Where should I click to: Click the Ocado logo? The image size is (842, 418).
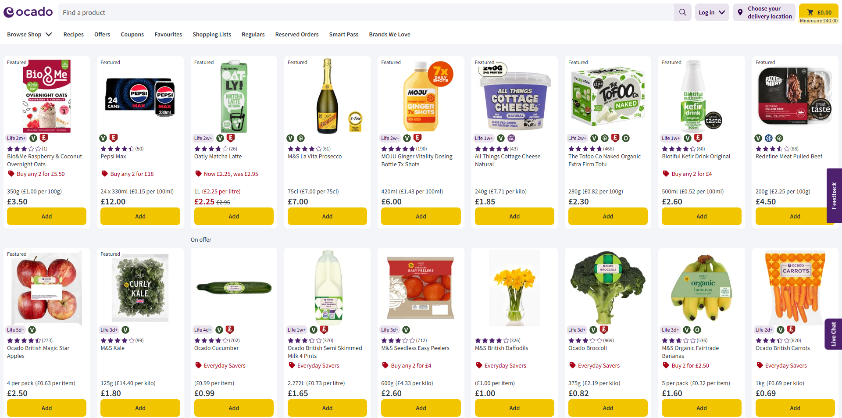pyautogui.click(x=28, y=12)
